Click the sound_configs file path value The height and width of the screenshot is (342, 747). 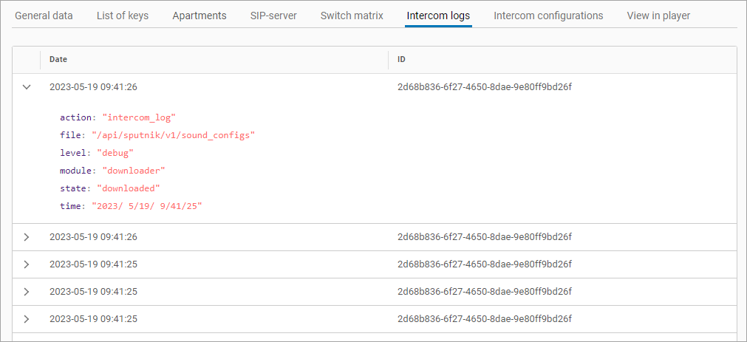pyautogui.click(x=173, y=135)
